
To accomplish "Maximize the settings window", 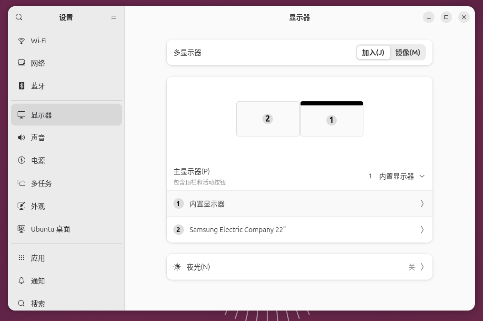I will pyautogui.click(x=446, y=17).
